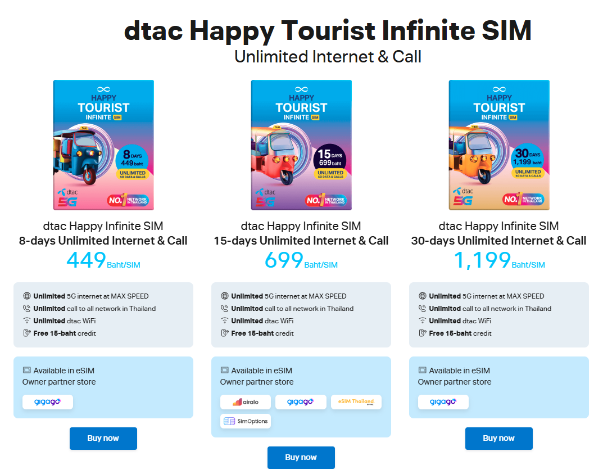Screen dimensions: 603x474
Task: Open the airalo partner store logo
Action: click(x=246, y=401)
